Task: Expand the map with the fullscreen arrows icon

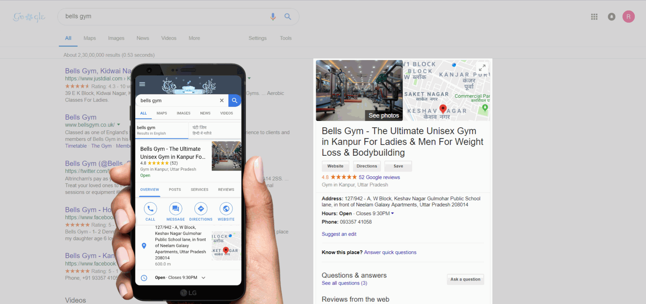Action: coord(482,67)
